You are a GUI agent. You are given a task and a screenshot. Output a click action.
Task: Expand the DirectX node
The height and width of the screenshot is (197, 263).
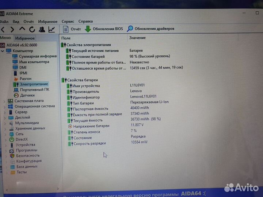coord(5,140)
